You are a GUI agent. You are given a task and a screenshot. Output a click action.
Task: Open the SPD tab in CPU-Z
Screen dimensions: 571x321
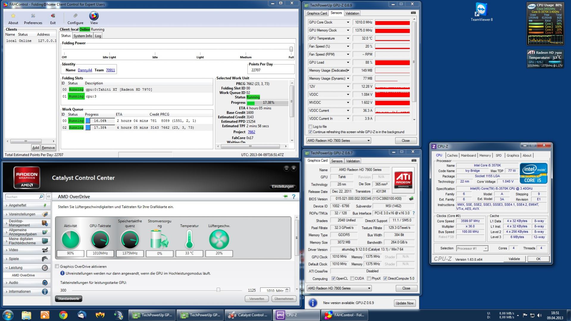click(499, 155)
